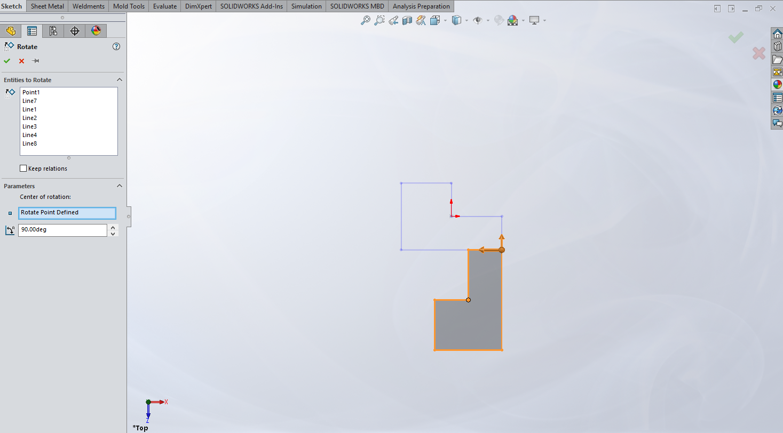The height and width of the screenshot is (433, 783).
Task: Open the Display Style dropdown arrow
Action: 466,21
